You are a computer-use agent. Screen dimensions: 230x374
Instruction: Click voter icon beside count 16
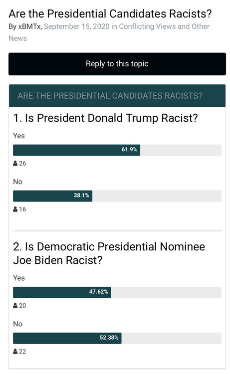pos(15,209)
